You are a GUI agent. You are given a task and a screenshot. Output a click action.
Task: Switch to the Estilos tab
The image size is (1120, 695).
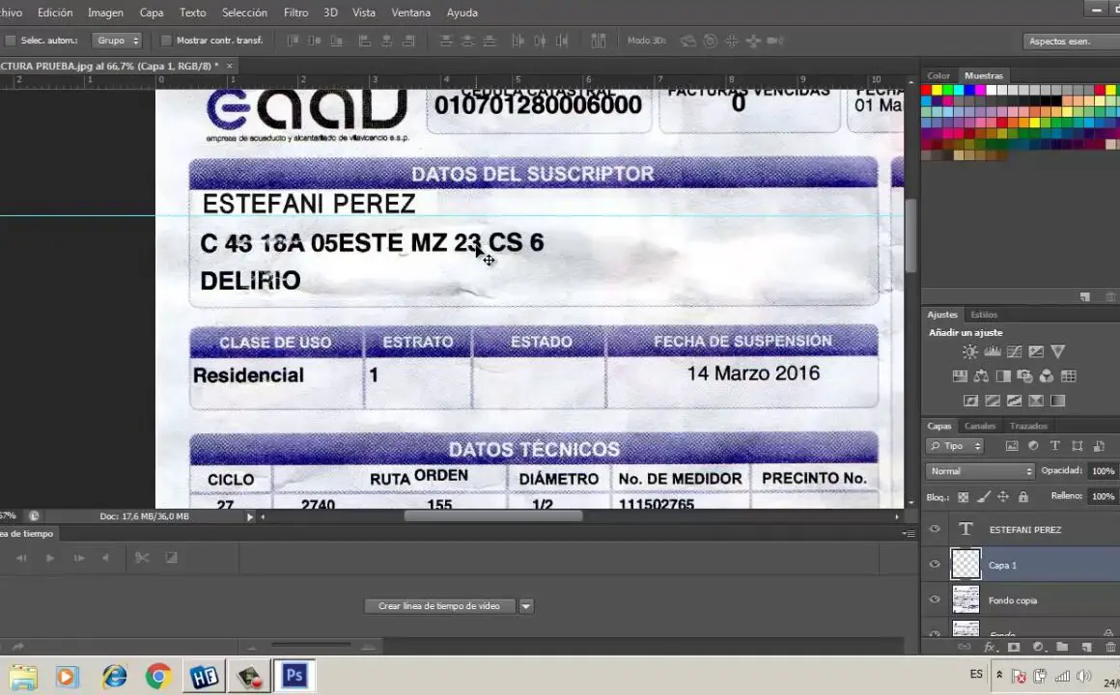pyautogui.click(x=984, y=315)
